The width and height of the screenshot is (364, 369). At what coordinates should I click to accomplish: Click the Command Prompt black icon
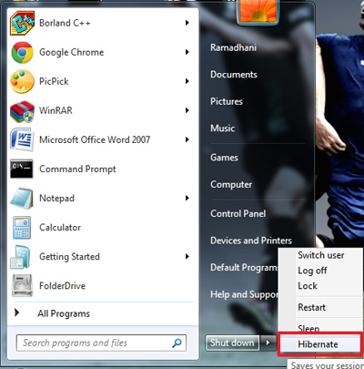pos(22,169)
